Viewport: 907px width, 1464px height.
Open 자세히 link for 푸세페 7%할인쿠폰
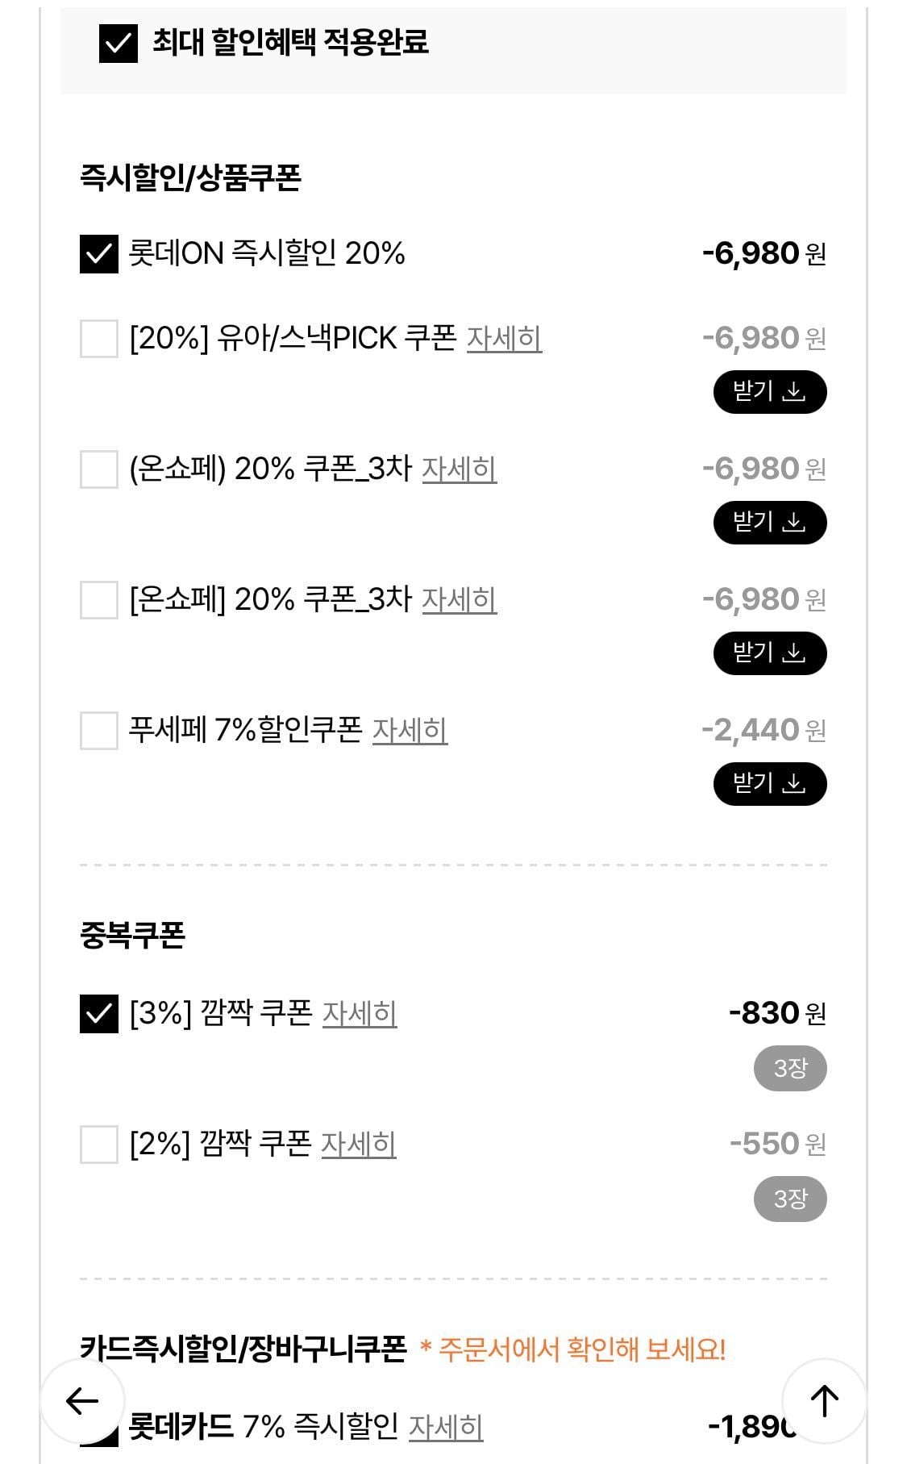tap(410, 730)
